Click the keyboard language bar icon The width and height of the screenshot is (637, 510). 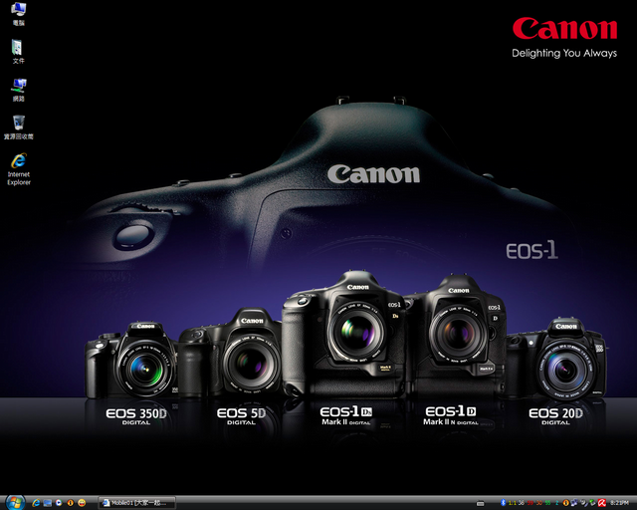480,503
